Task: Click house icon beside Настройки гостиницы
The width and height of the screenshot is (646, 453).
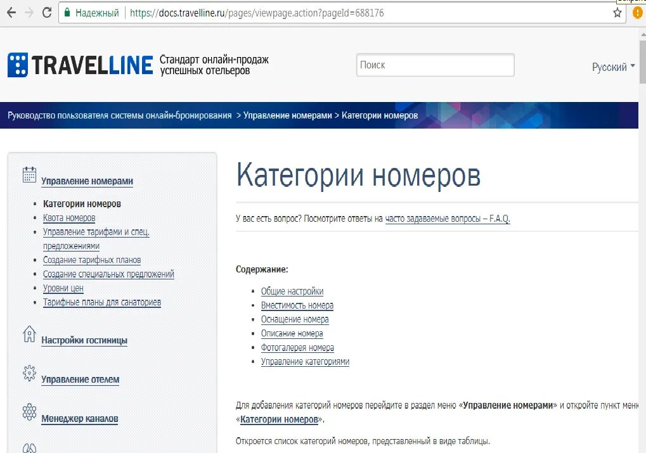Action: tap(29, 334)
